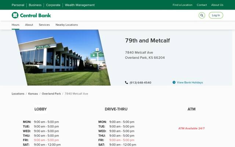Click Kansas in the breadcrumb
The image size is (235, 147).
tap(33, 94)
